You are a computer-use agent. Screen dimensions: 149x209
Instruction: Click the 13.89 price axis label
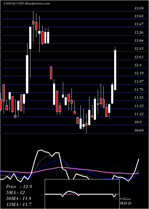click(x=139, y=8)
